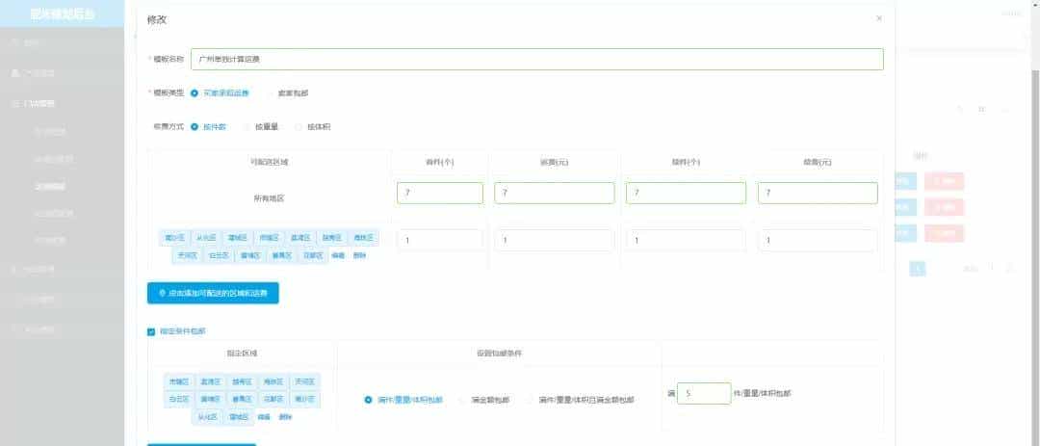
Task: Click 市辖区 tag in 指定区域 cell
Action: [x=179, y=381]
